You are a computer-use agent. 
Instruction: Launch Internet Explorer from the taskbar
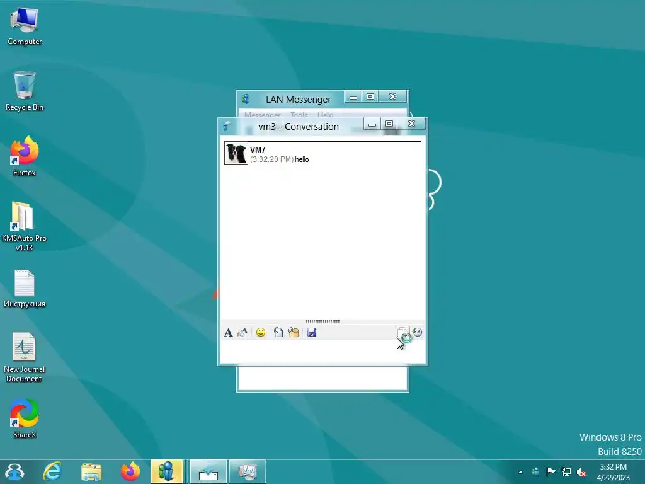point(52,471)
